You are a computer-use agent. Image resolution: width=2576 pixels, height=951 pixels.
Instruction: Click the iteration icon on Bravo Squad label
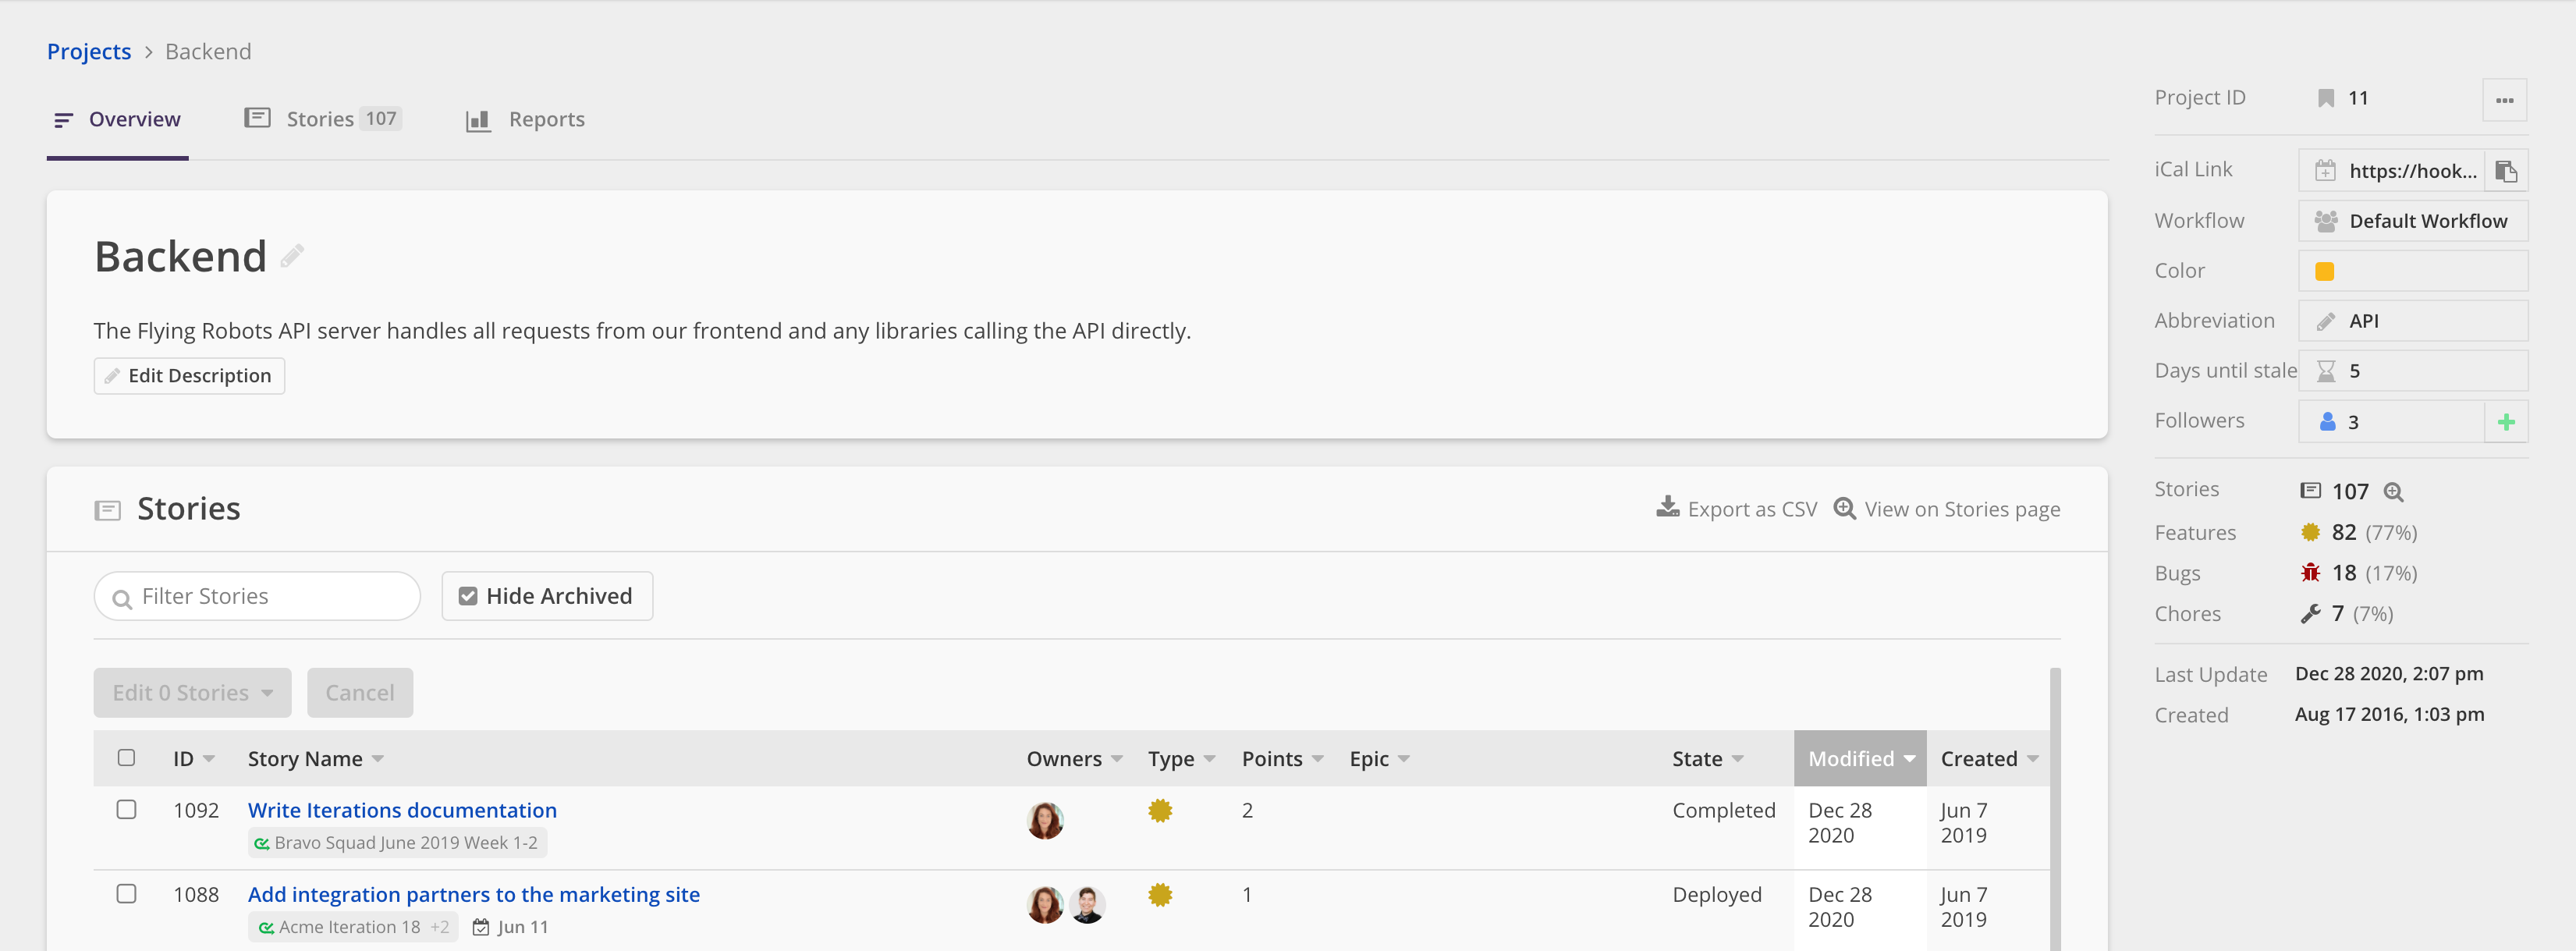[x=261, y=843]
